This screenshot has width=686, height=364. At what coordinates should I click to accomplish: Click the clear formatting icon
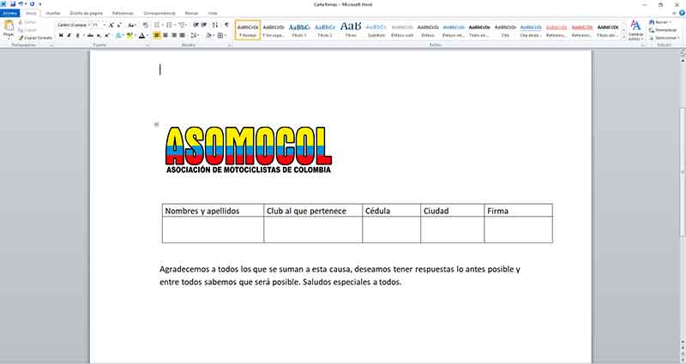click(x=146, y=26)
